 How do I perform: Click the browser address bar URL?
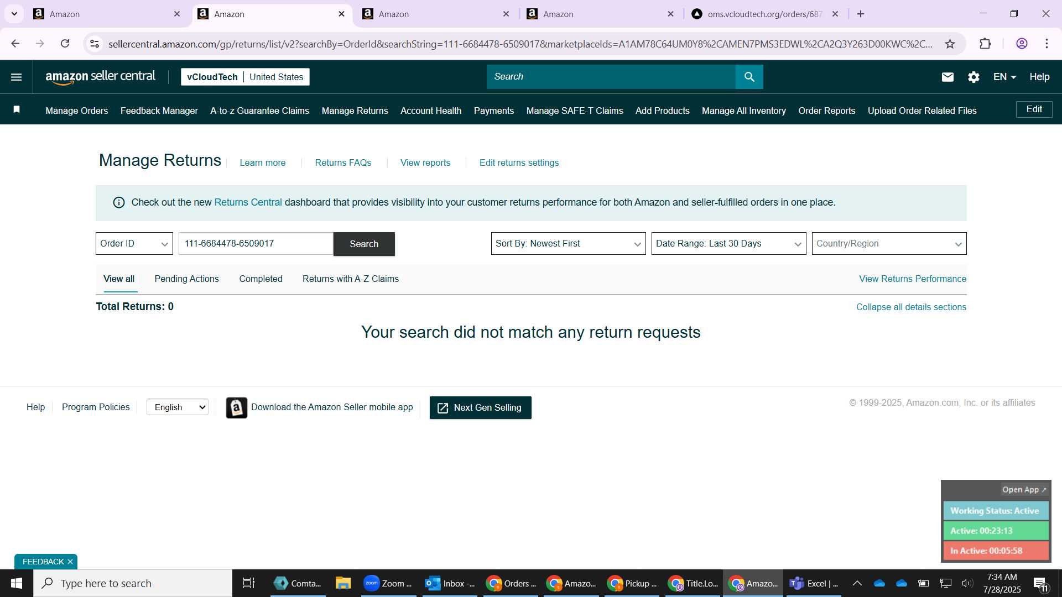point(520,44)
